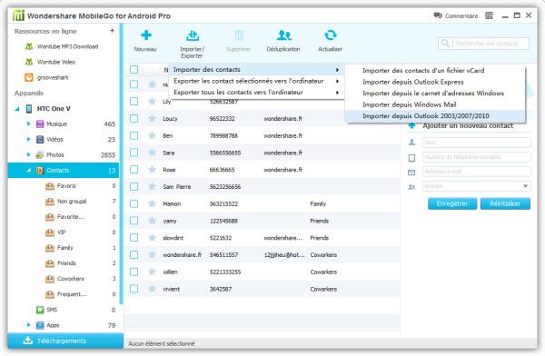Image resolution: width=545 pixels, height=356 pixels.
Task: Expand the Photos tree node
Action: [28, 154]
